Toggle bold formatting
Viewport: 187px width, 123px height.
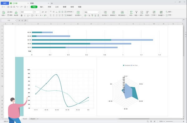[22, 15]
